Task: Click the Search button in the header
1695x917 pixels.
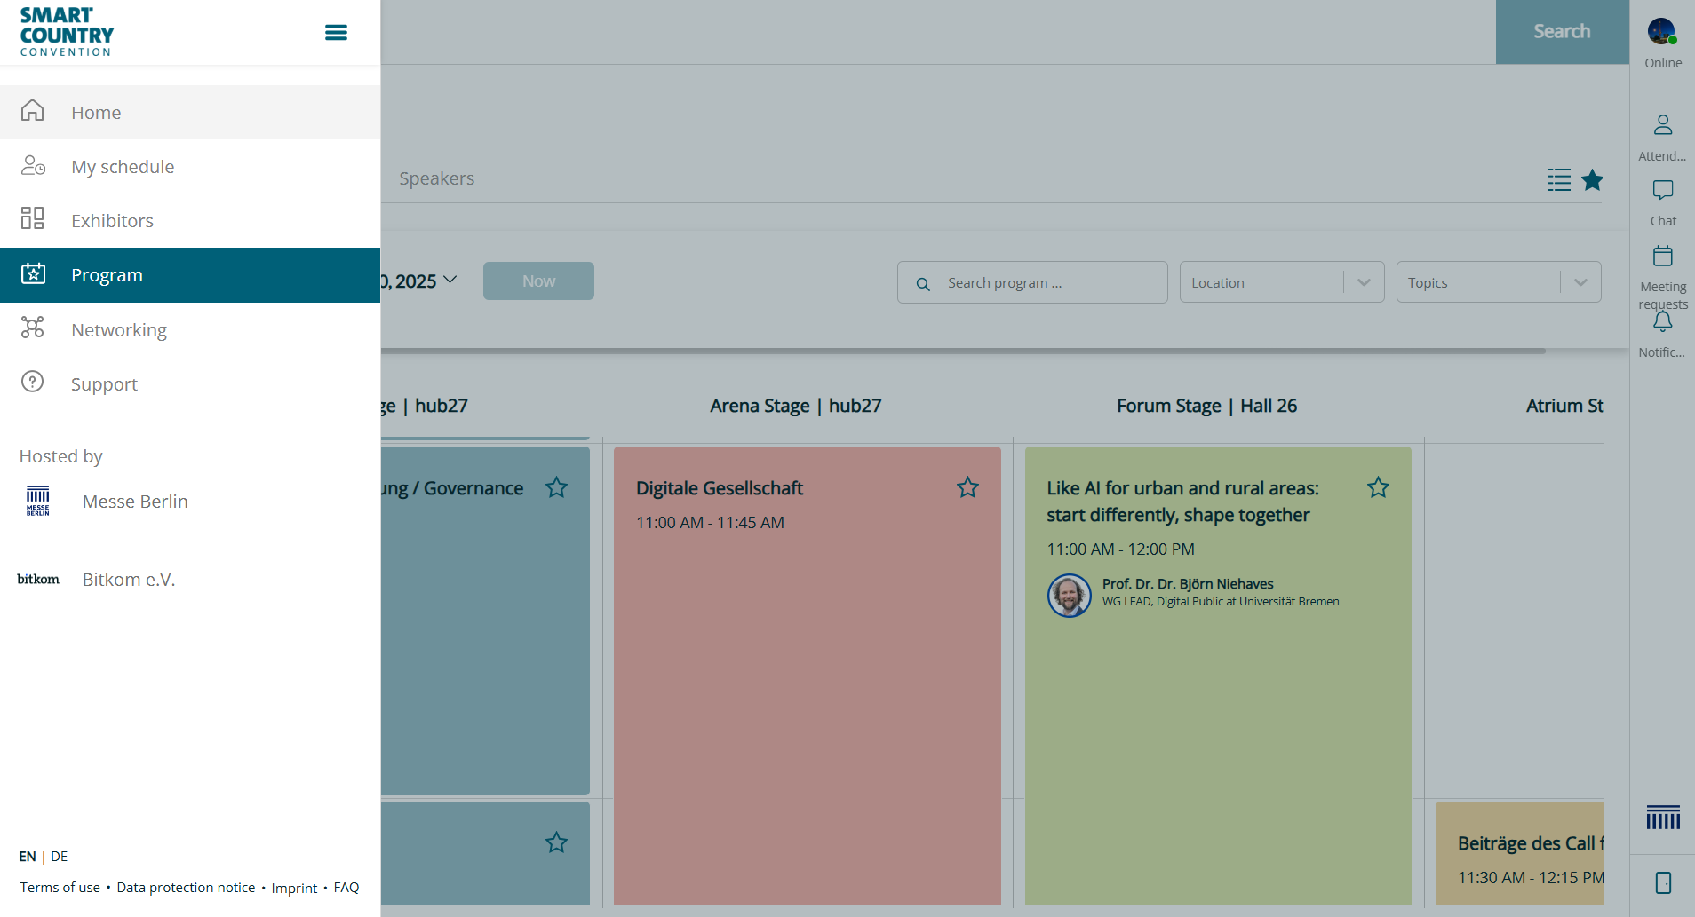Action: point(1562,32)
